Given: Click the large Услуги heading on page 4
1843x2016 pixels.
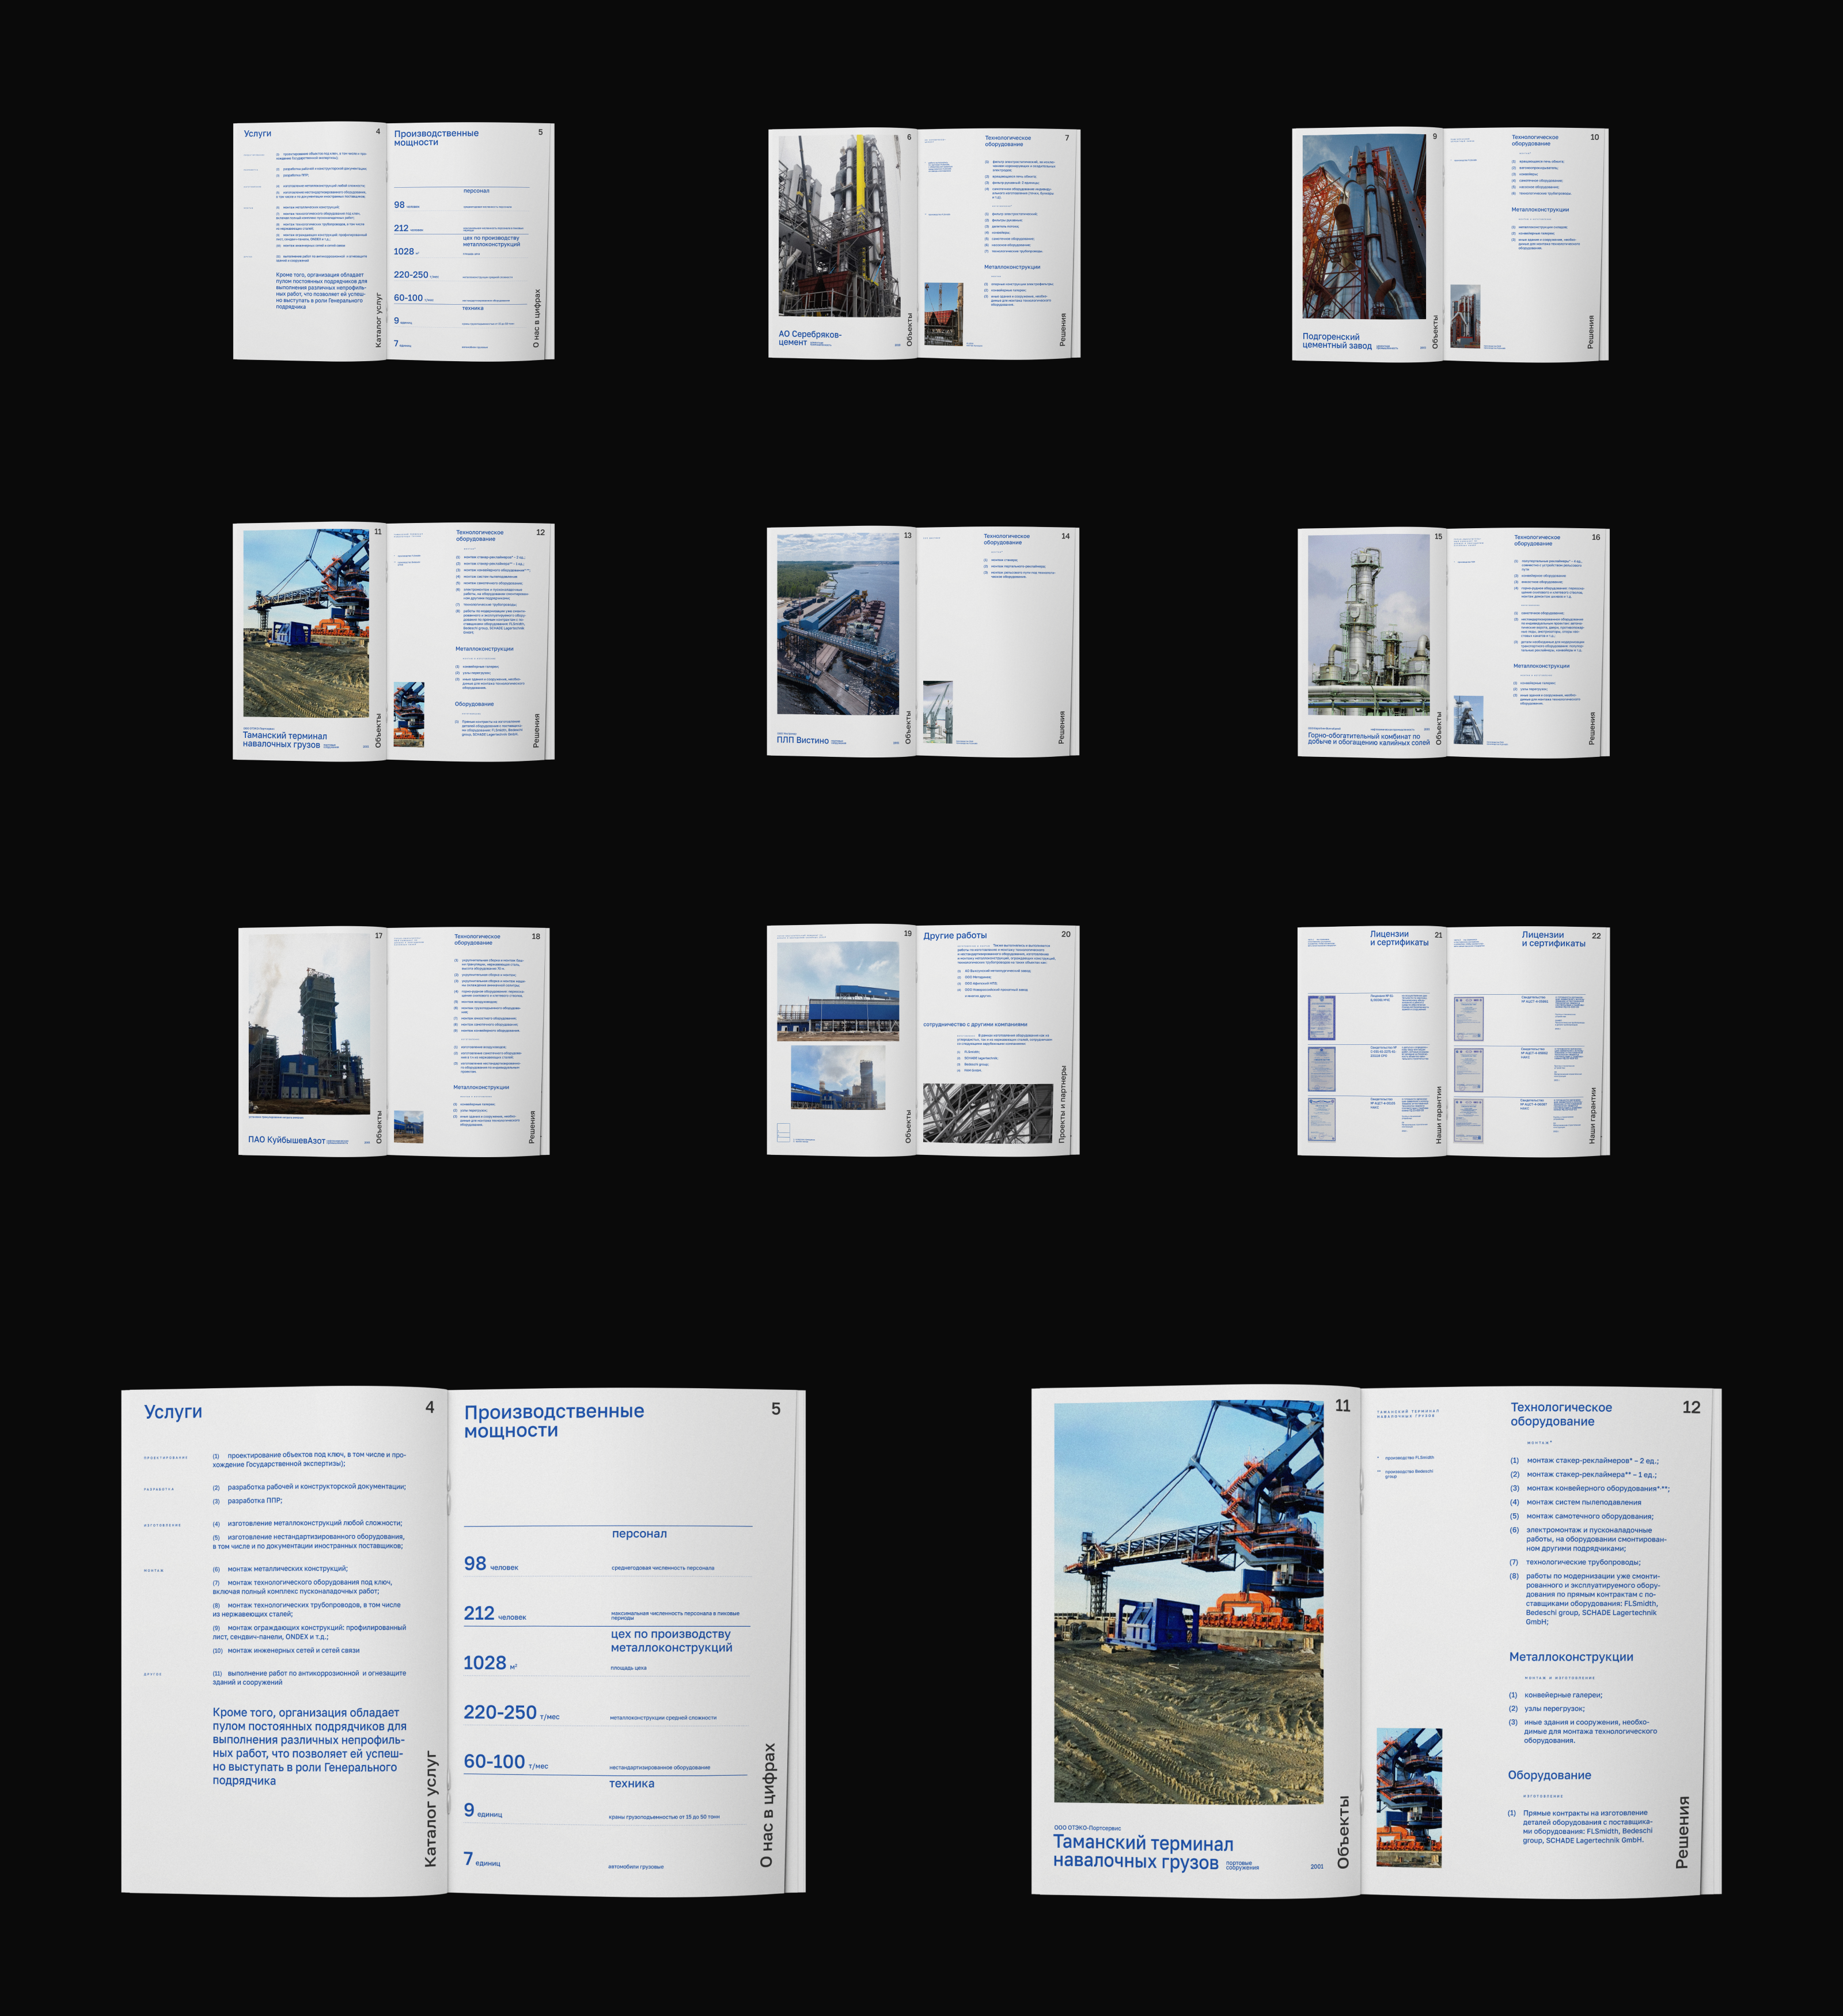Looking at the screenshot, I should coord(173,1412).
